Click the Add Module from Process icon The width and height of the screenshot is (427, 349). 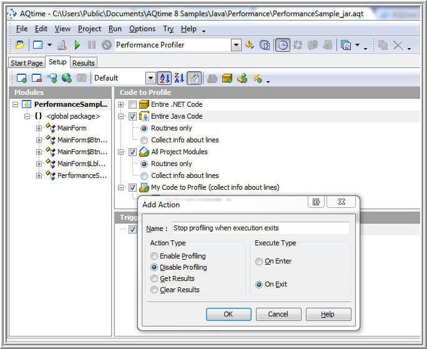click(x=52, y=78)
